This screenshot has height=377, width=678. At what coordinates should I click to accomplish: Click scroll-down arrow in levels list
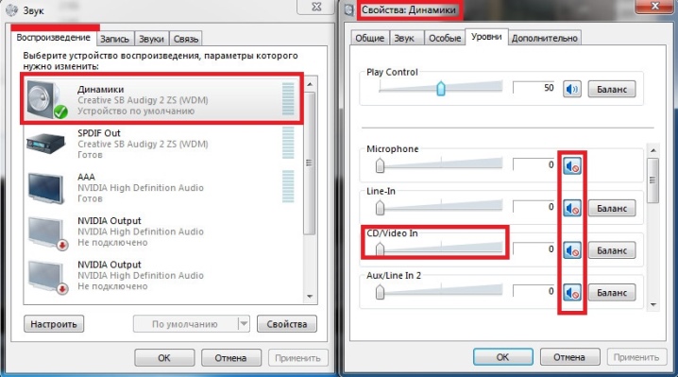(653, 304)
